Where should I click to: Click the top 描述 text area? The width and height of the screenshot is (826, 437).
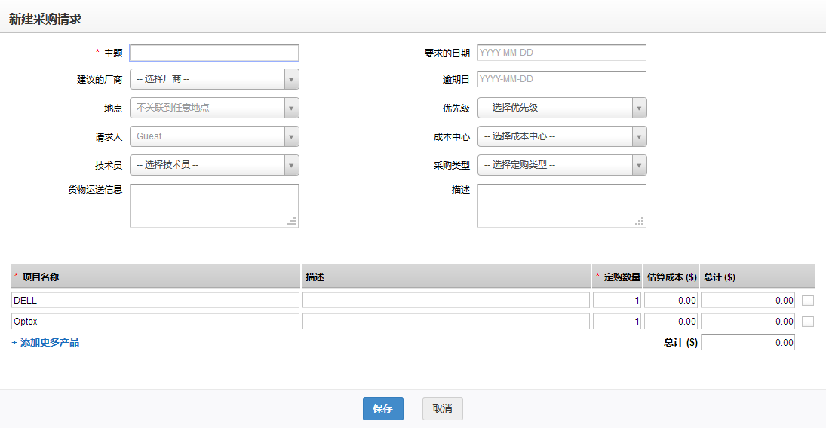[x=562, y=205]
